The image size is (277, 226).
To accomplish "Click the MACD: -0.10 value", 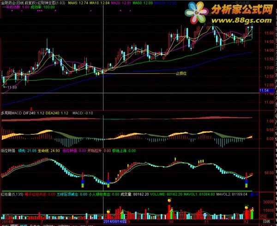I will click(x=83, y=113).
